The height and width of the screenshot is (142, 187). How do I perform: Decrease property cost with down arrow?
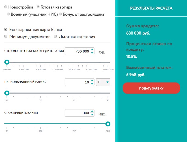92,53
